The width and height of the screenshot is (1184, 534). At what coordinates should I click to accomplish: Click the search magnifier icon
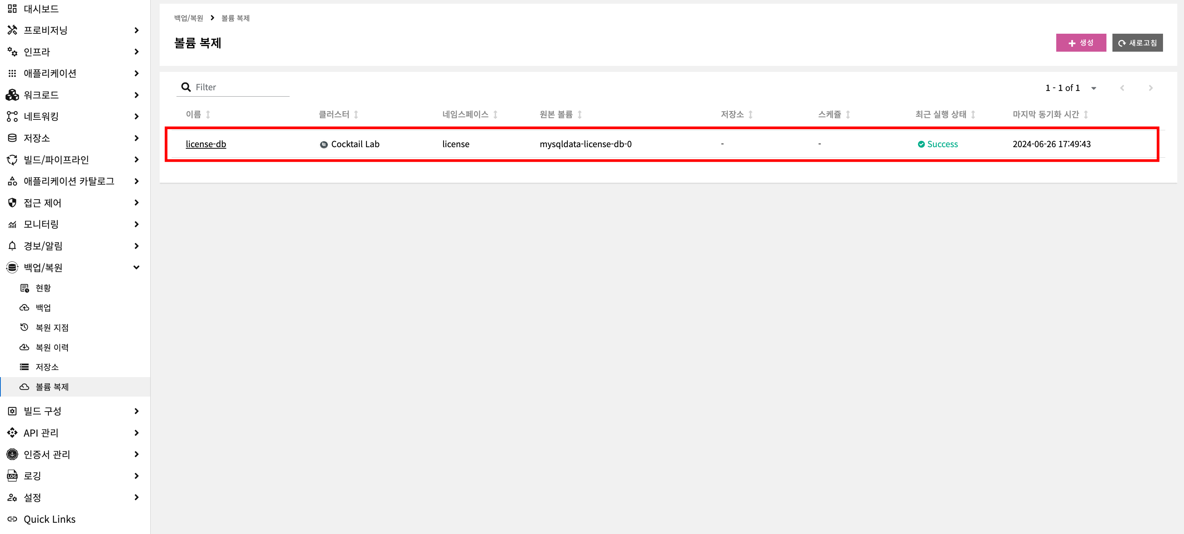coord(186,87)
